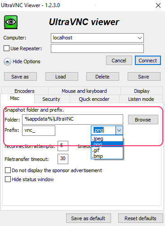Focus the Filetransfer timeout value box

[63, 159]
